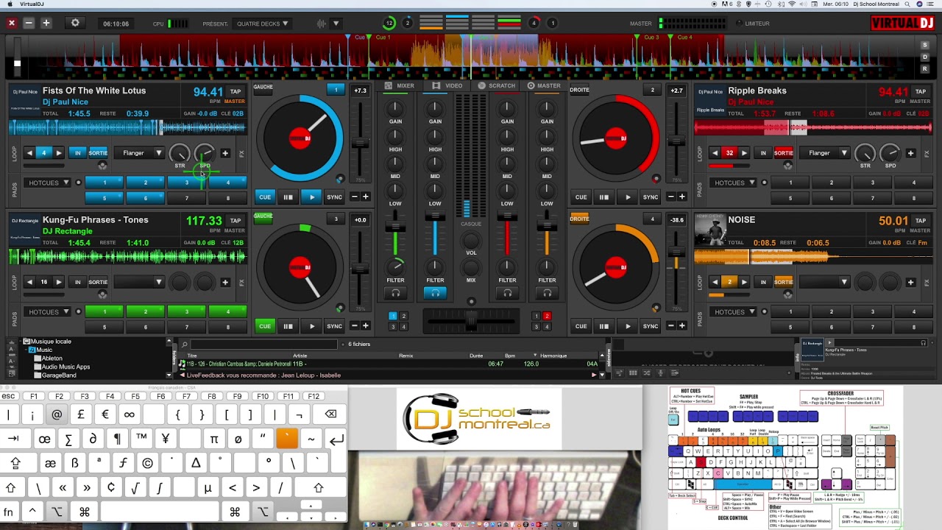
Task: Toggle orange DROITE assign on deck 4
Action: [579, 219]
